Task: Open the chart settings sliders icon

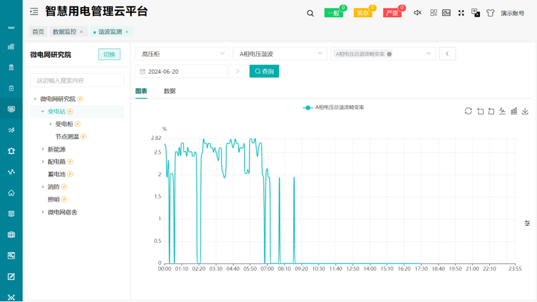Action: [x=527, y=223]
